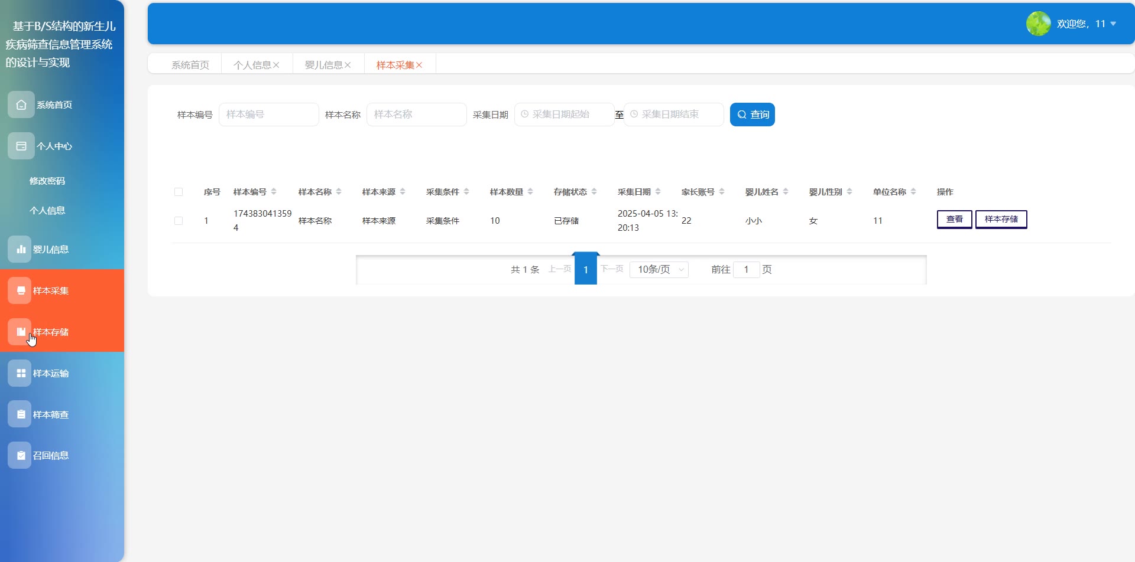Click the 个人中心 sidebar icon
The height and width of the screenshot is (562, 1135).
21,146
